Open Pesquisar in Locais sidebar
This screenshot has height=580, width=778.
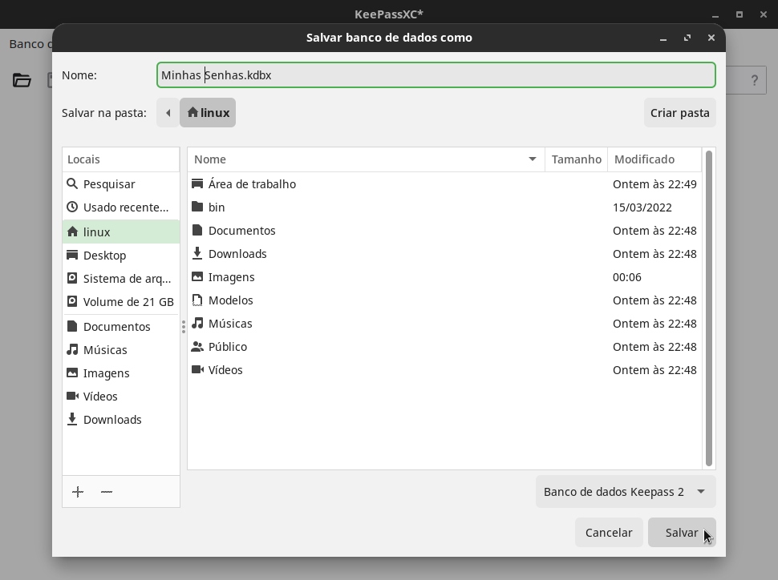click(x=120, y=184)
